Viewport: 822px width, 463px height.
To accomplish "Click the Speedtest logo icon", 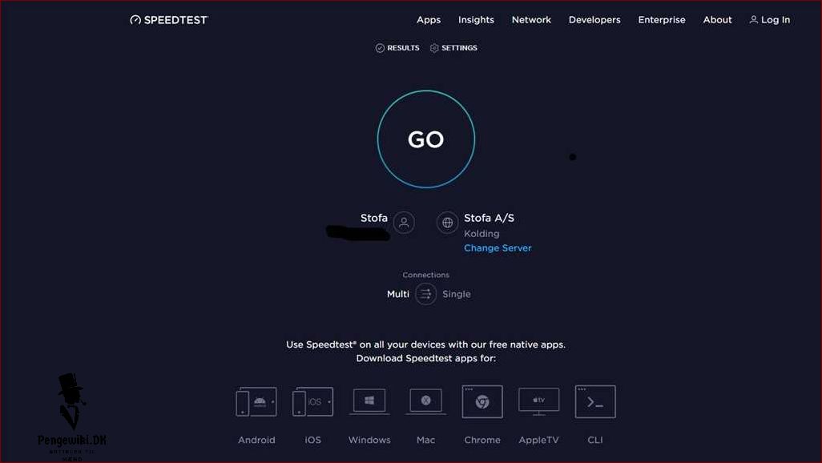I will pyautogui.click(x=134, y=19).
